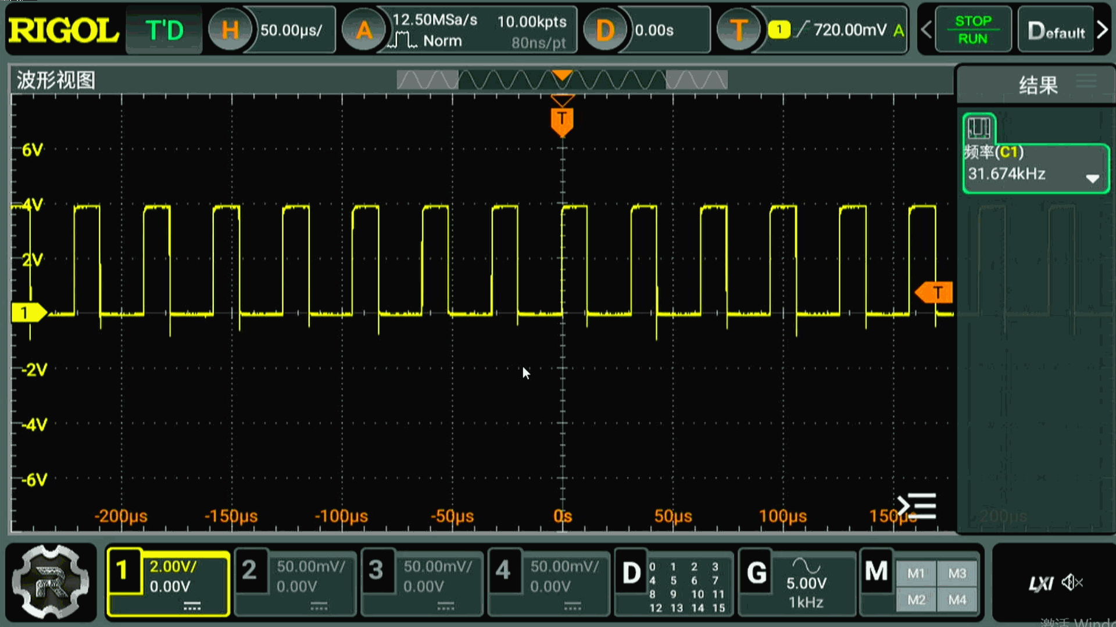Enable channel 2
The image size is (1116, 627).
250,571
